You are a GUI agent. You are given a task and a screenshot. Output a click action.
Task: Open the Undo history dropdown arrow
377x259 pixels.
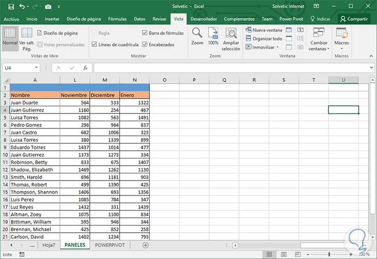(x=28, y=7)
